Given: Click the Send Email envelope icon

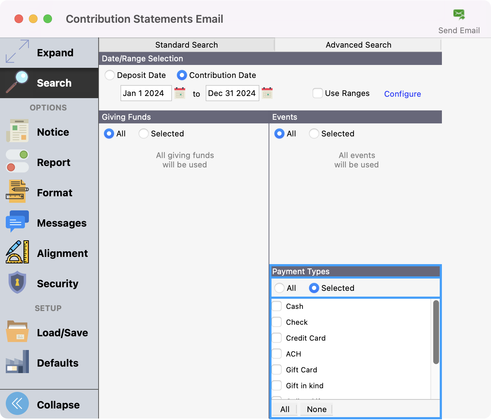Looking at the screenshot, I should [459, 15].
